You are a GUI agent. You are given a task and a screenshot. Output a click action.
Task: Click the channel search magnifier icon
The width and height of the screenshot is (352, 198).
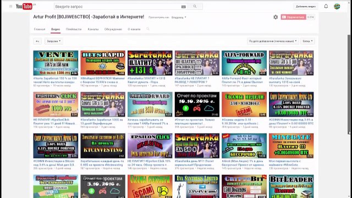pos(148,29)
